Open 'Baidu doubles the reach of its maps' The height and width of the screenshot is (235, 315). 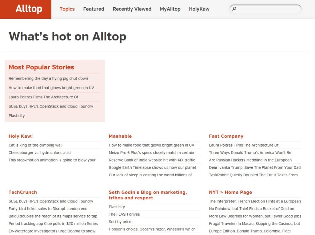point(53,216)
